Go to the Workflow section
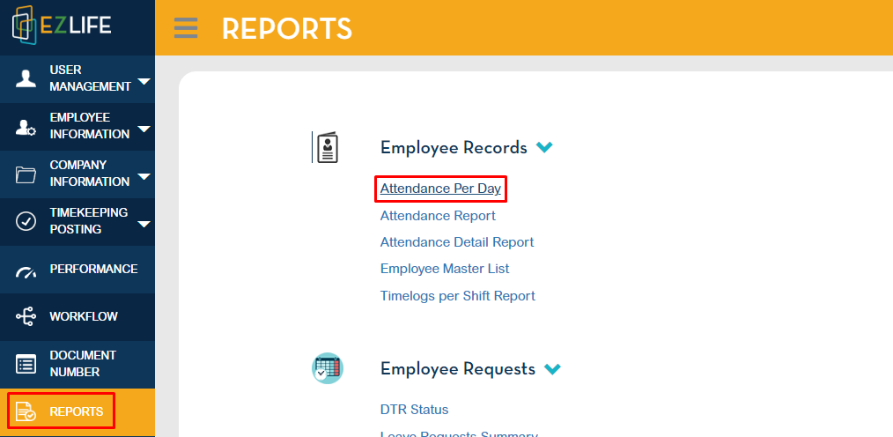 pos(77,317)
